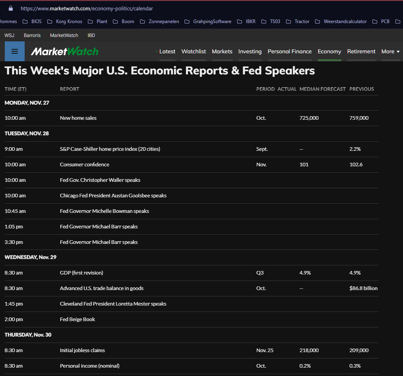Click the 759,000 previous value

click(x=359, y=118)
